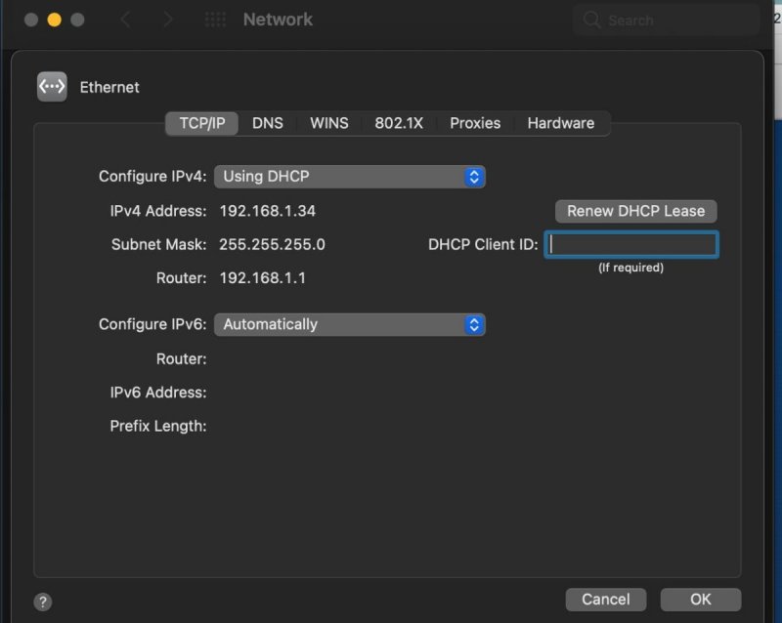Click the subnet mask 255.255.255.0

click(273, 245)
